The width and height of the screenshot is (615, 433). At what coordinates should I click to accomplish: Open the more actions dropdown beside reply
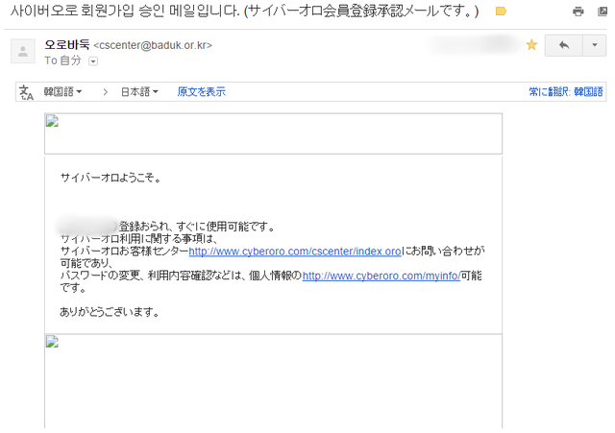pyautogui.click(x=595, y=45)
